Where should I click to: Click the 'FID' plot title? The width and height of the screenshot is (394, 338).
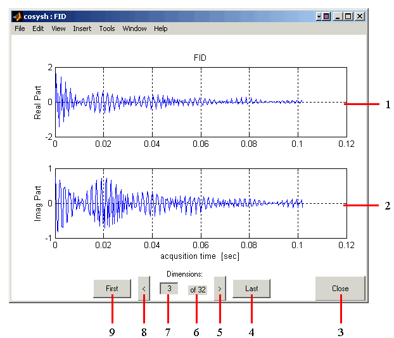point(200,58)
